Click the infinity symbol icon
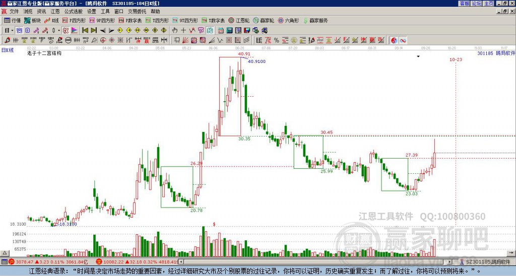The image size is (516, 276). (x=403, y=40)
